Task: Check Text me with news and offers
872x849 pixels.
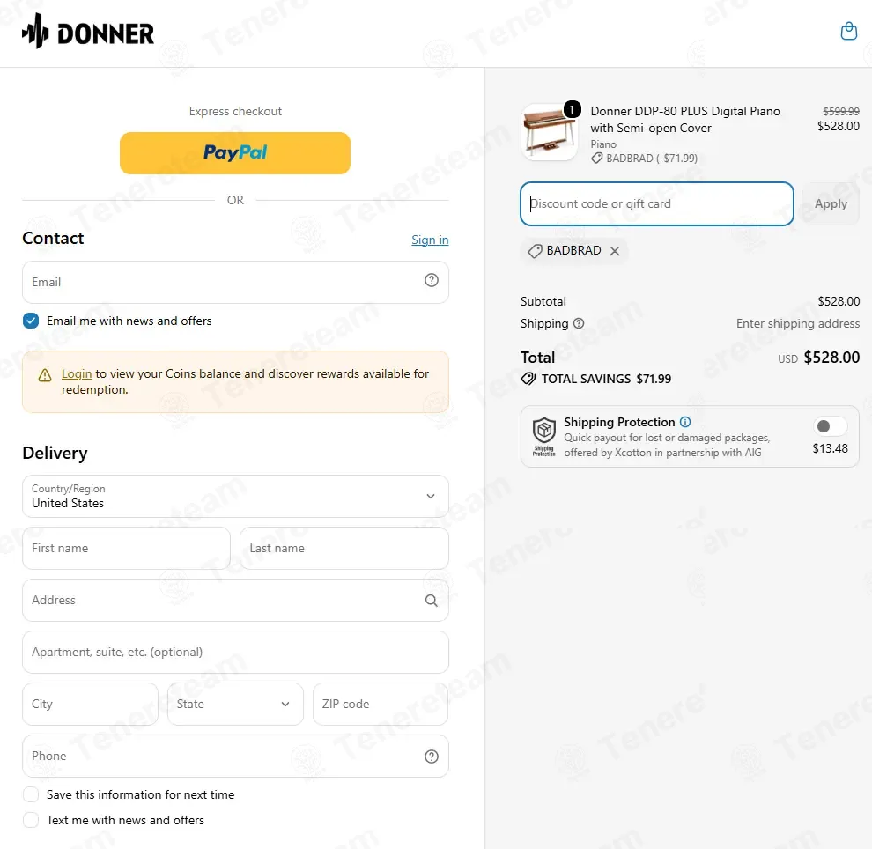Action: pyautogui.click(x=31, y=820)
